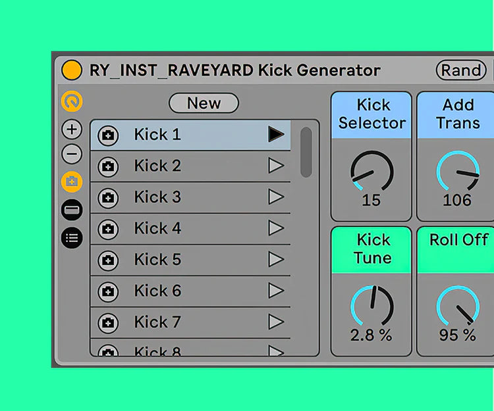Click the Rand button in title bar

click(461, 70)
